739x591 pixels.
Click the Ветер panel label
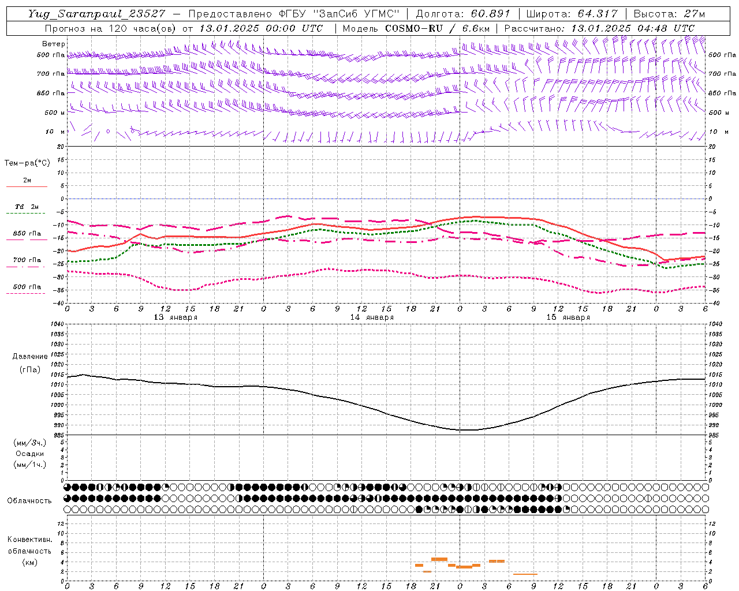[54, 44]
